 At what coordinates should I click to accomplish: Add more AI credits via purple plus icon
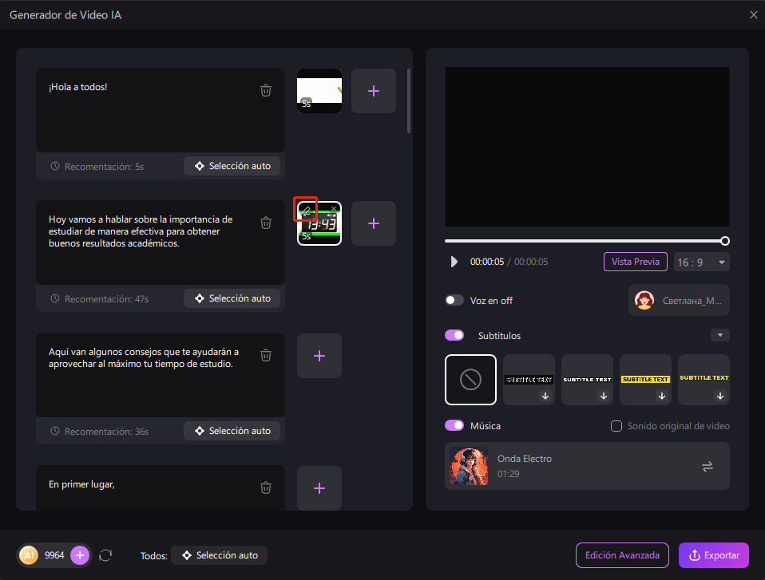point(79,555)
